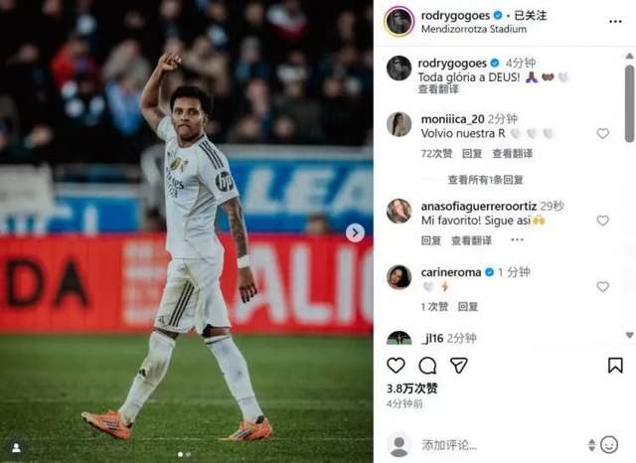Like moniiica_20's comment

click(603, 133)
